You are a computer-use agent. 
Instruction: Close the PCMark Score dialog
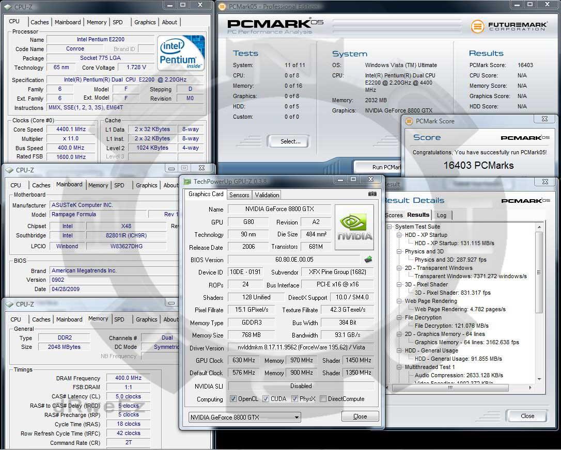pos(544,119)
